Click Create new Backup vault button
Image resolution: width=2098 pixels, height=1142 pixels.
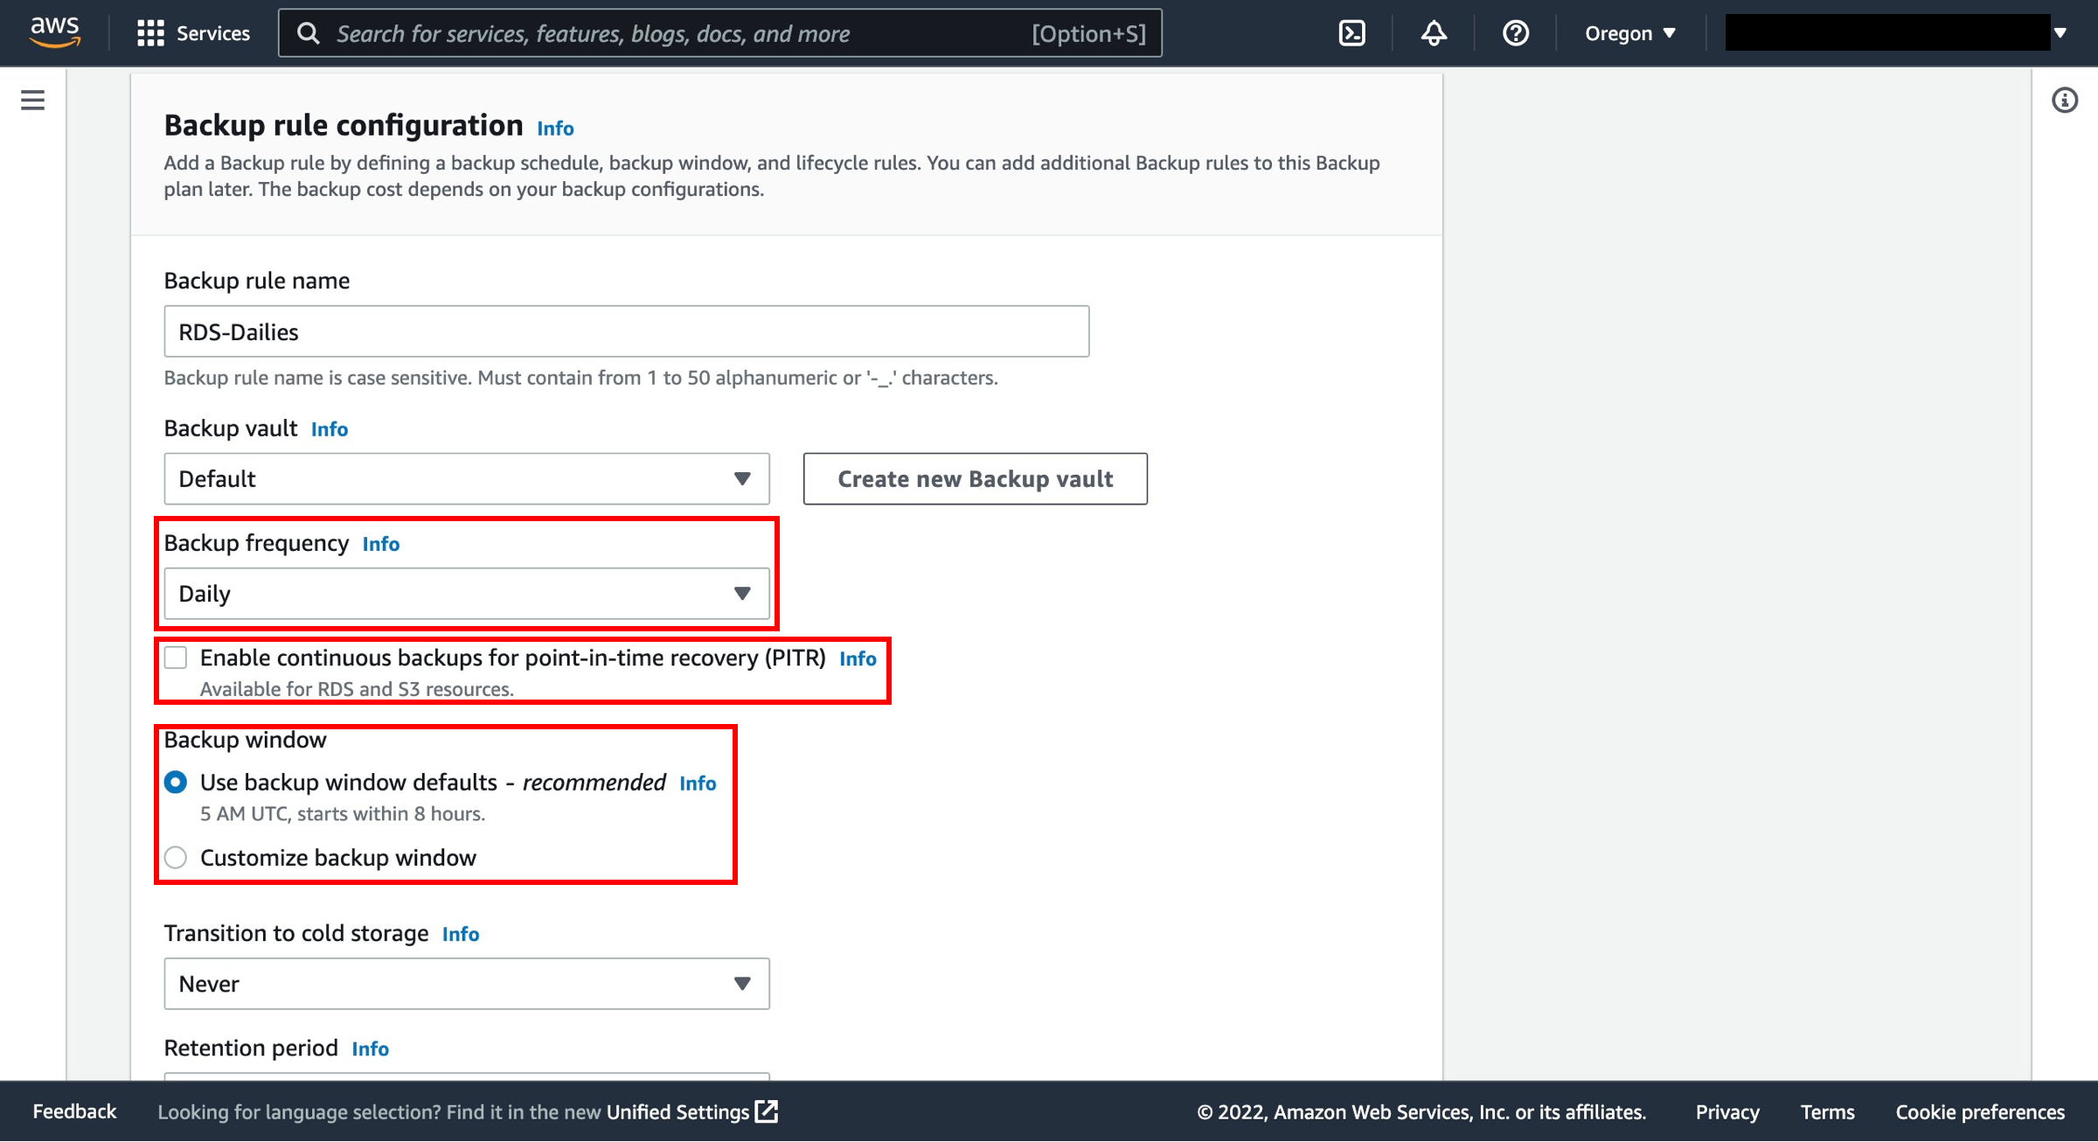coord(976,477)
